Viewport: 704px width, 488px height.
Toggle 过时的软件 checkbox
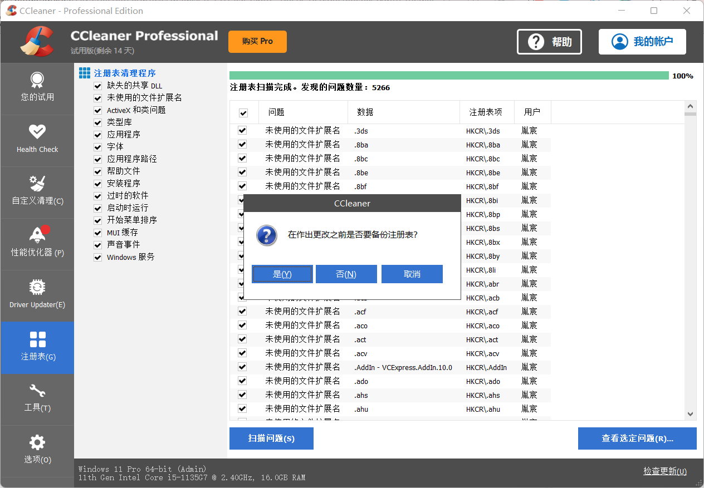[x=97, y=196]
